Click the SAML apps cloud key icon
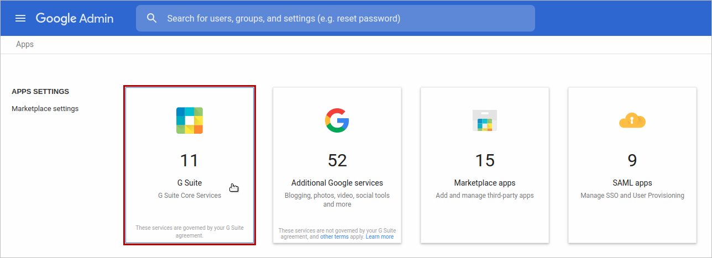This screenshot has height=258, width=712. [632, 120]
